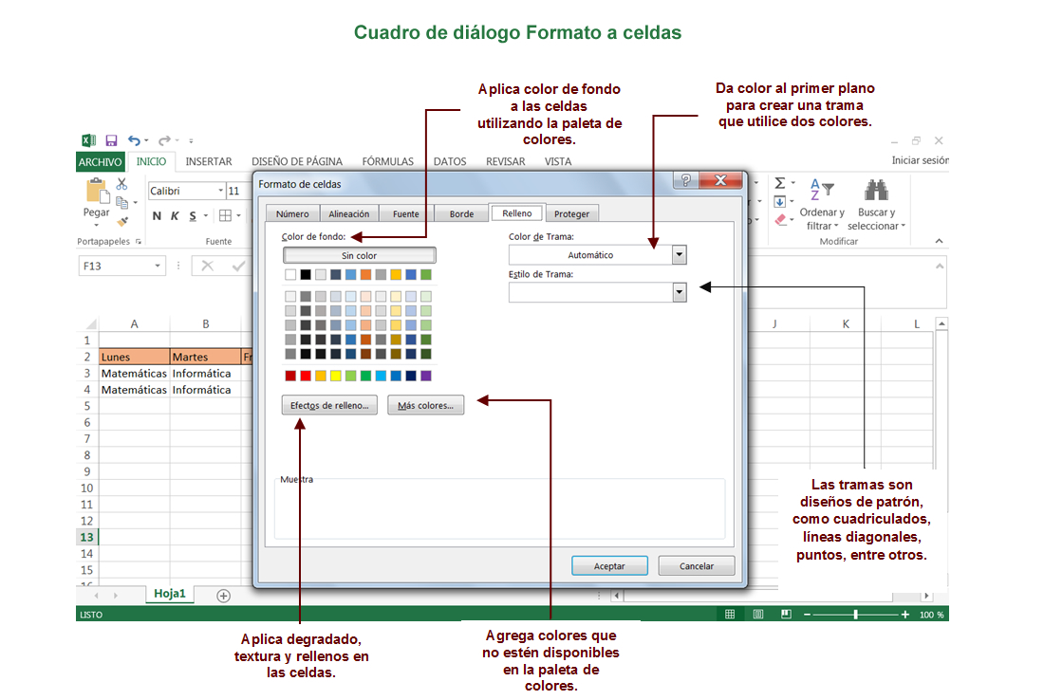The width and height of the screenshot is (1044, 700).
Task: Open the Color de Trama dropdown
Action: click(x=680, y=255)
